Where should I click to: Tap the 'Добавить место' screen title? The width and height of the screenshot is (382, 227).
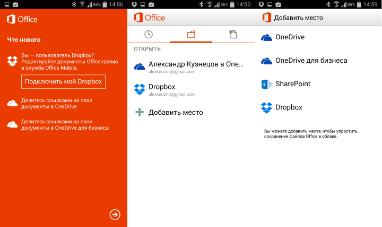pyautogui.click(x=298, y=18)
